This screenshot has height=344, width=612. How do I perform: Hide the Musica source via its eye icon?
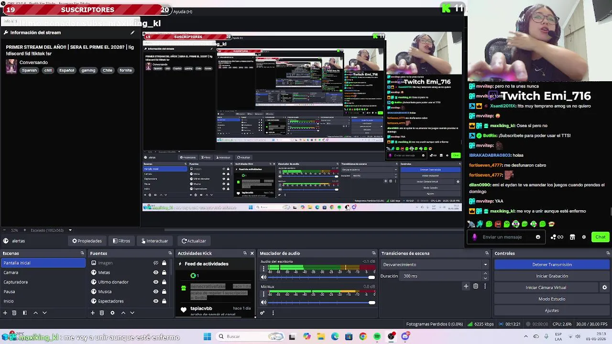click(155, 291)
